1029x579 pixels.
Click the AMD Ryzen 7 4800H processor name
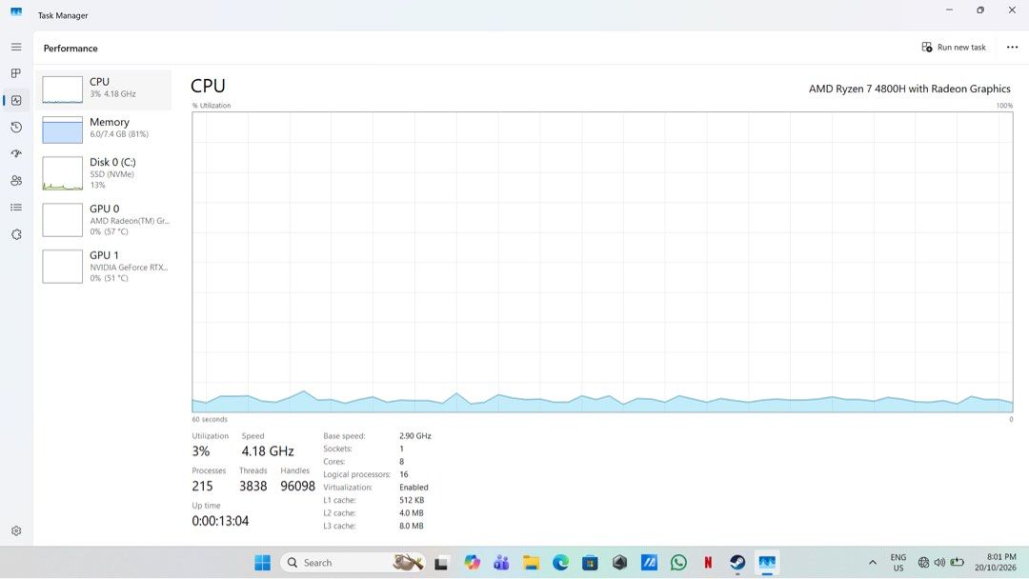click(x=910, y=89)
